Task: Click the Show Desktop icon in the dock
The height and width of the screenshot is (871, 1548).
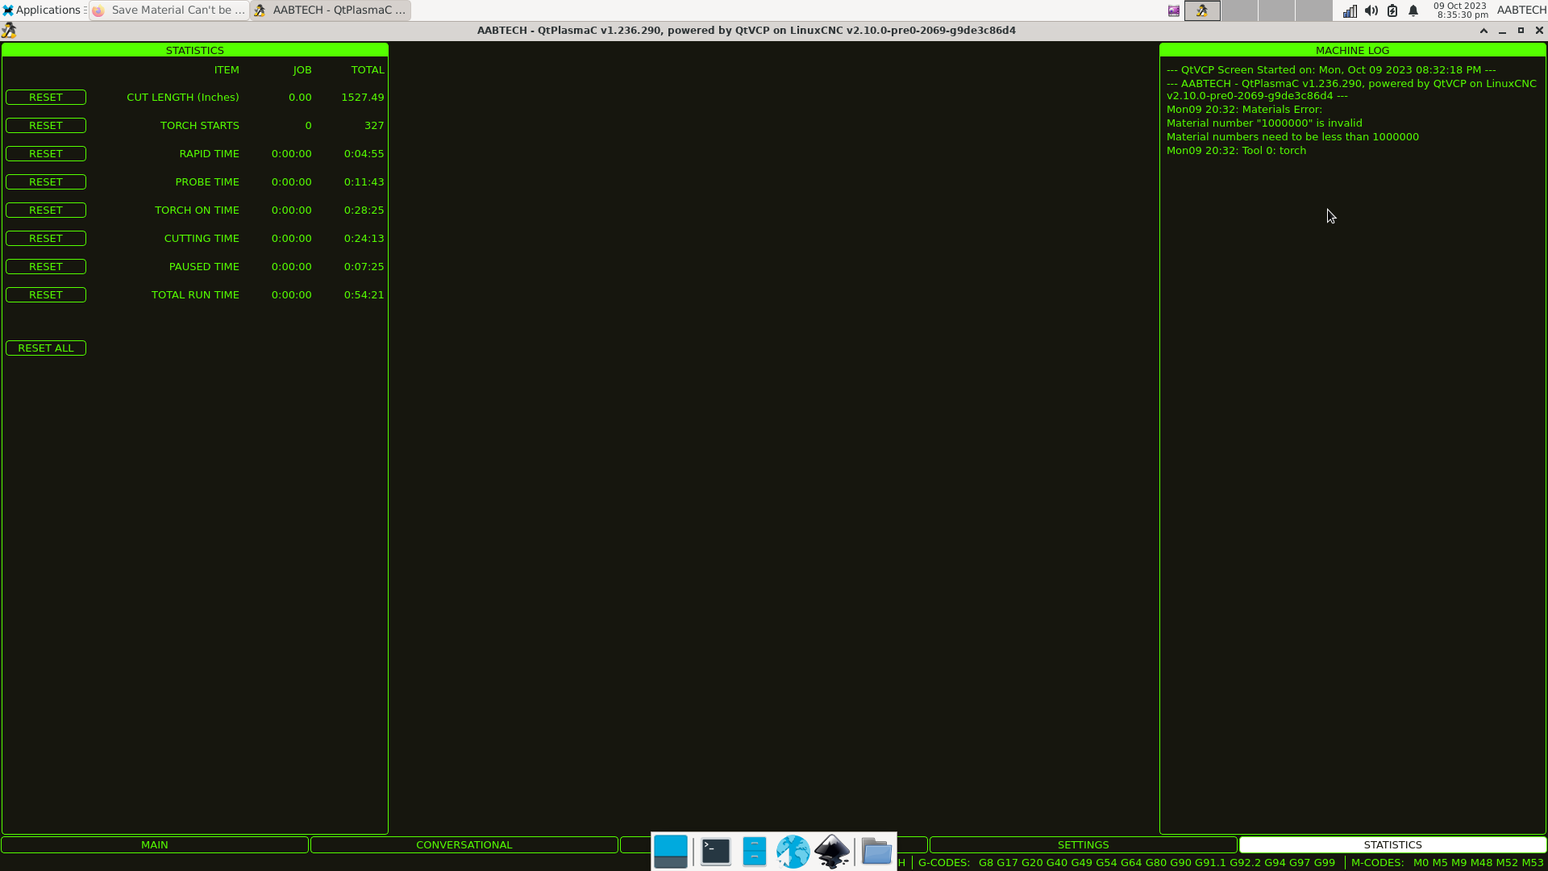Action: click(x=671, y=852)
